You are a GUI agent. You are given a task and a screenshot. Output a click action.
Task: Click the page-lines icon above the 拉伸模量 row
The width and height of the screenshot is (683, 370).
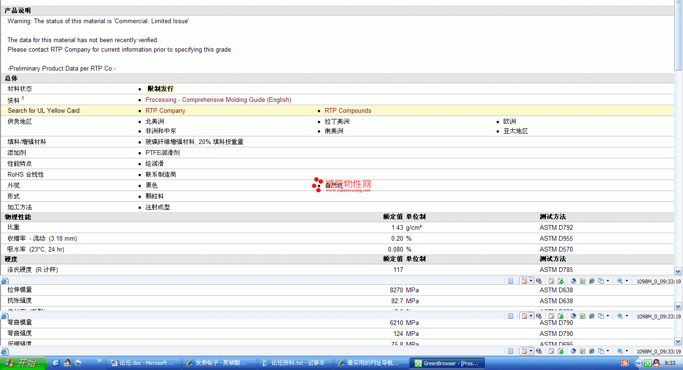click(x=510, y=281)
